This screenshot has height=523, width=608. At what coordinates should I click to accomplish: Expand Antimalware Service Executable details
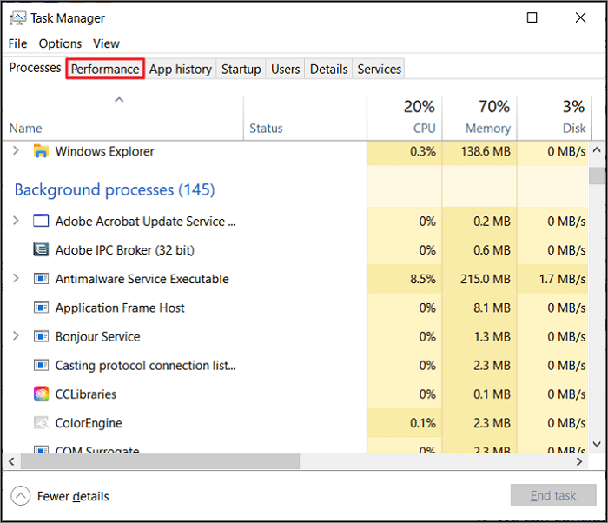pyautogui.click(x=16, y=279)
